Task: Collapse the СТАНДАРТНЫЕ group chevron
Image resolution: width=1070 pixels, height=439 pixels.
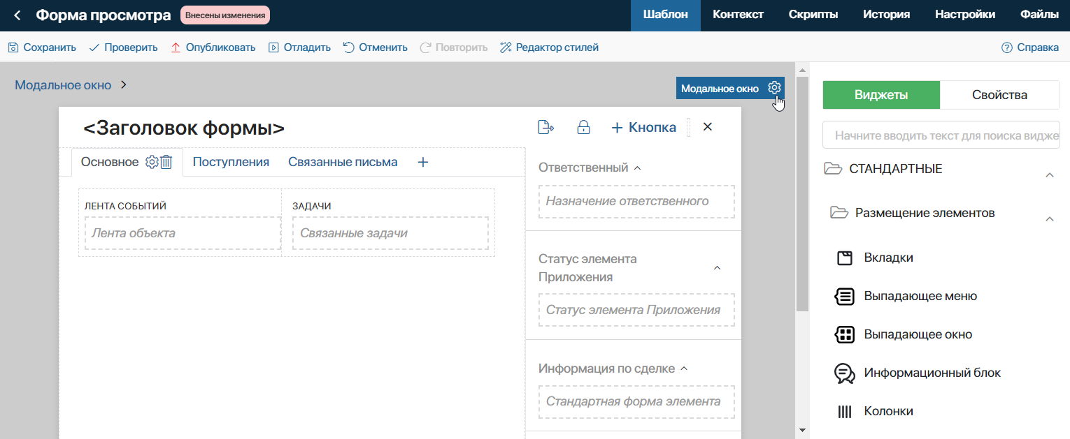Action: point(1050,175)
